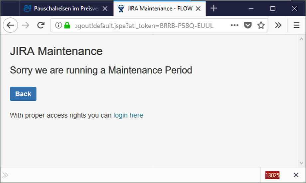The width and height of the screenshot is (306, 183).
Task: Click the forward navigation arrow
Action: click(x=26, y=25)
